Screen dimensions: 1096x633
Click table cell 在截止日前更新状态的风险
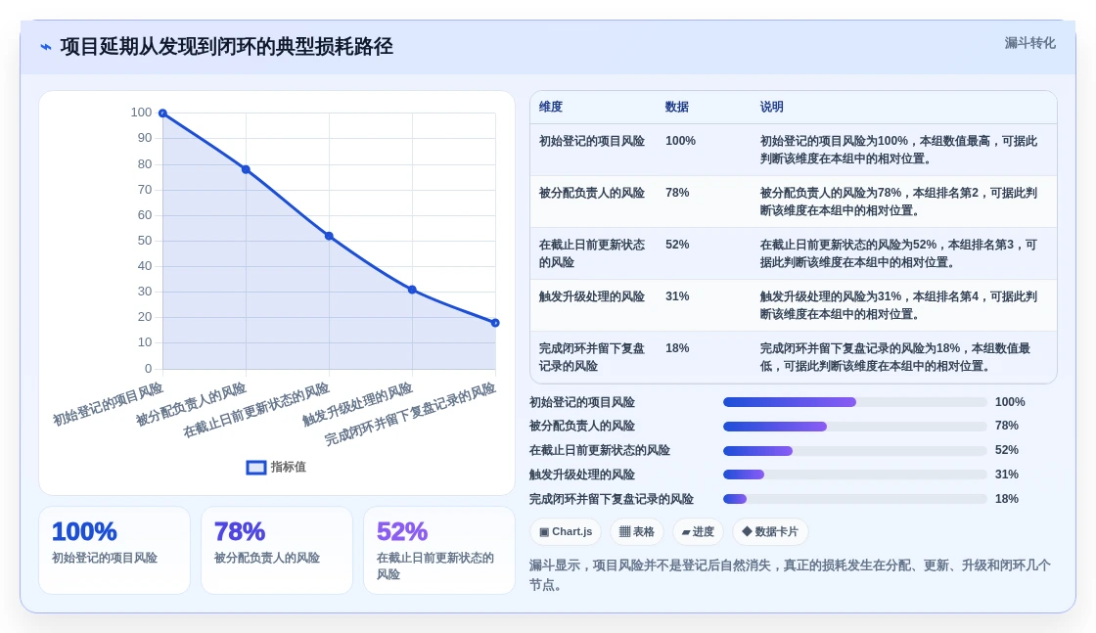pos(591,253)
